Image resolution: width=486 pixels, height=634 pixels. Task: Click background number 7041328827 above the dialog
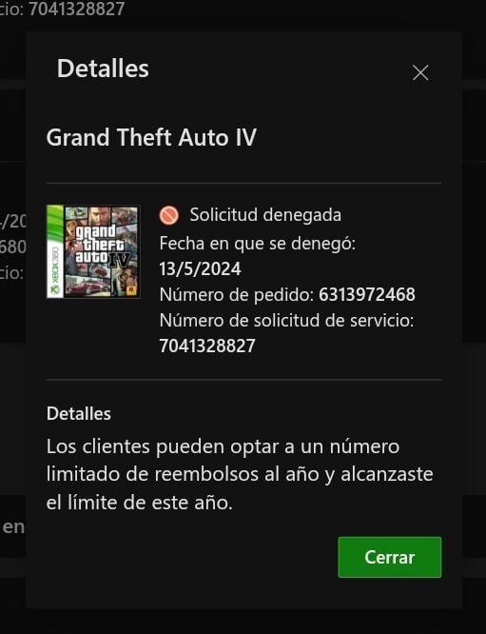point(76,9)
